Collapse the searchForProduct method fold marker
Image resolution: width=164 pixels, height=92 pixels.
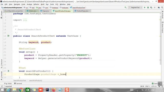[12, 71]
